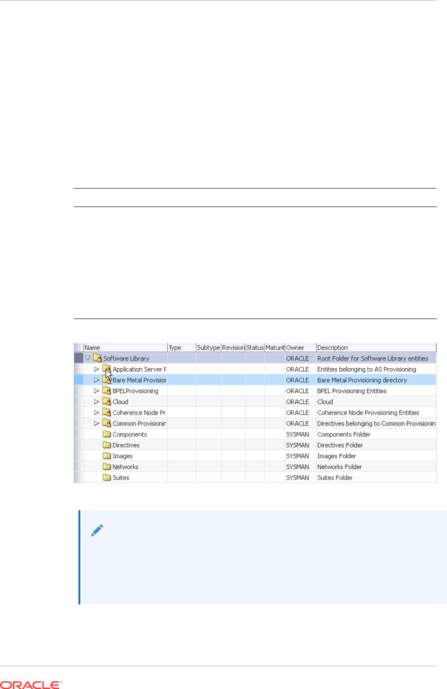Click 'Bare Metal Provisioning directory' description
Viewport: 447px width, 689px height.
pos(362,380)
